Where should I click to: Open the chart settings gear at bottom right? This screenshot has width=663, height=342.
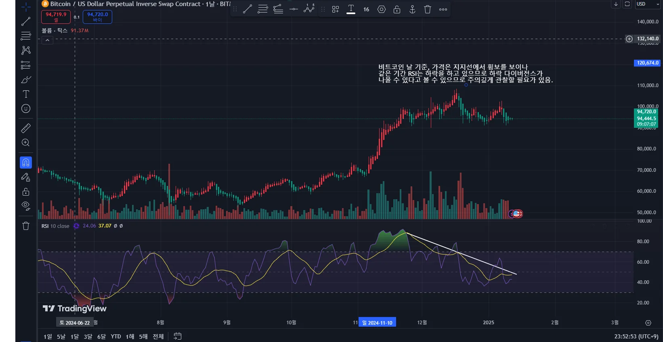point(648,323)
